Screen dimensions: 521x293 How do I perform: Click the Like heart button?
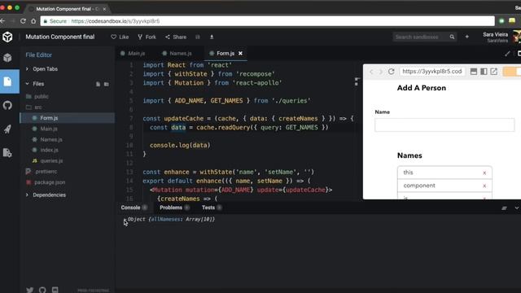coord(120,37)
